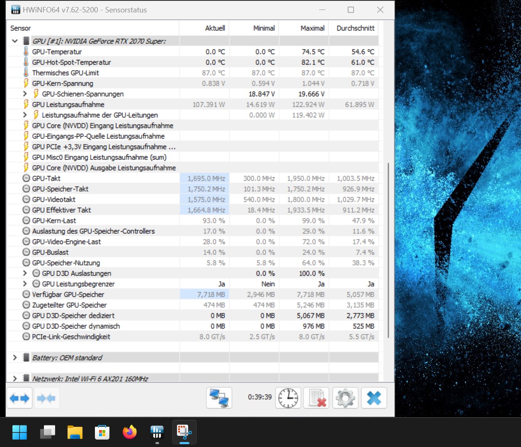Click the circle icon beside PCIe-Link-Geschwindigkeit
Image resolution: width=521 pixels, height=447 pixels.
pos(26,336)
